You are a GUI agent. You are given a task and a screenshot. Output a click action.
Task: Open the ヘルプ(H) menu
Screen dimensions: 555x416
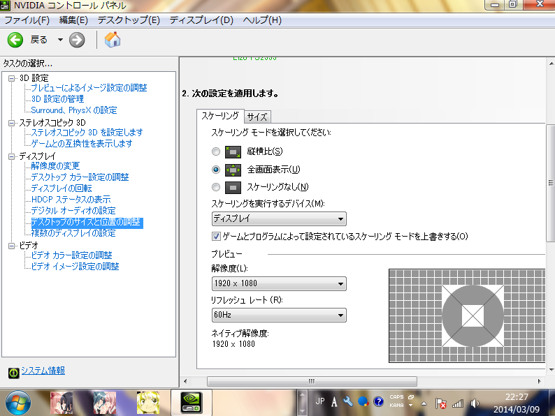pyautogui.click(x=262, y=20)
